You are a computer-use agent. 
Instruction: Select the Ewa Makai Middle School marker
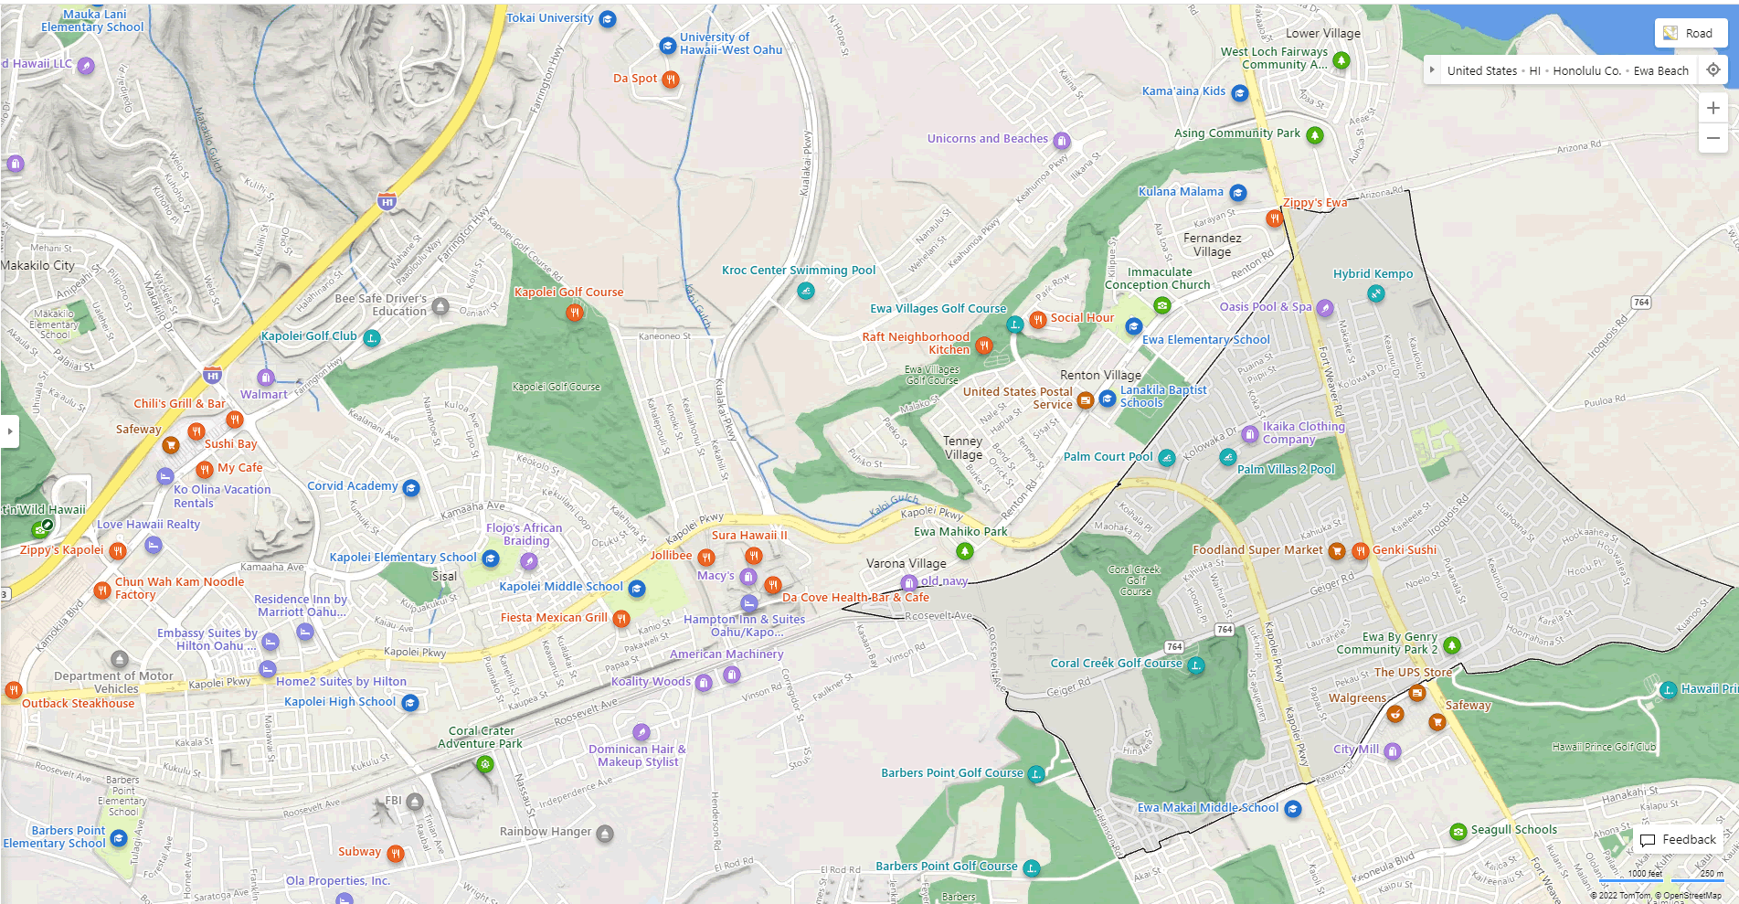coord(1292,808)
